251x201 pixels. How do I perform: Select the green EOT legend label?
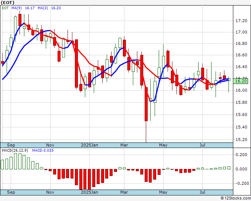(x=5, y=8)
